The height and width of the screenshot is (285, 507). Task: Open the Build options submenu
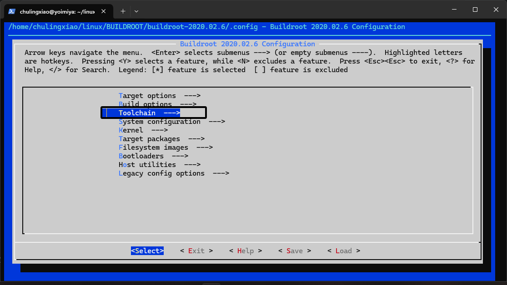(157, 104)
